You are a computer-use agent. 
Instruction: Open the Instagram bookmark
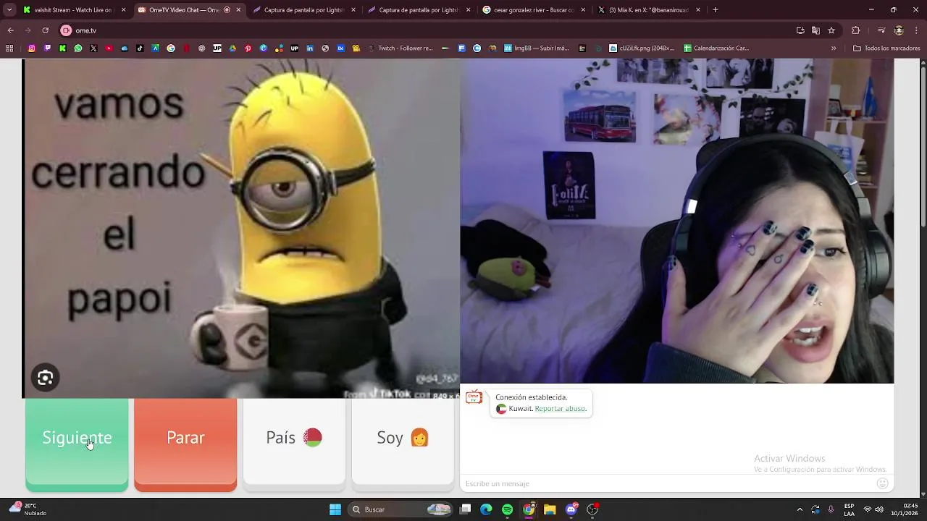(x=32, y=48)
